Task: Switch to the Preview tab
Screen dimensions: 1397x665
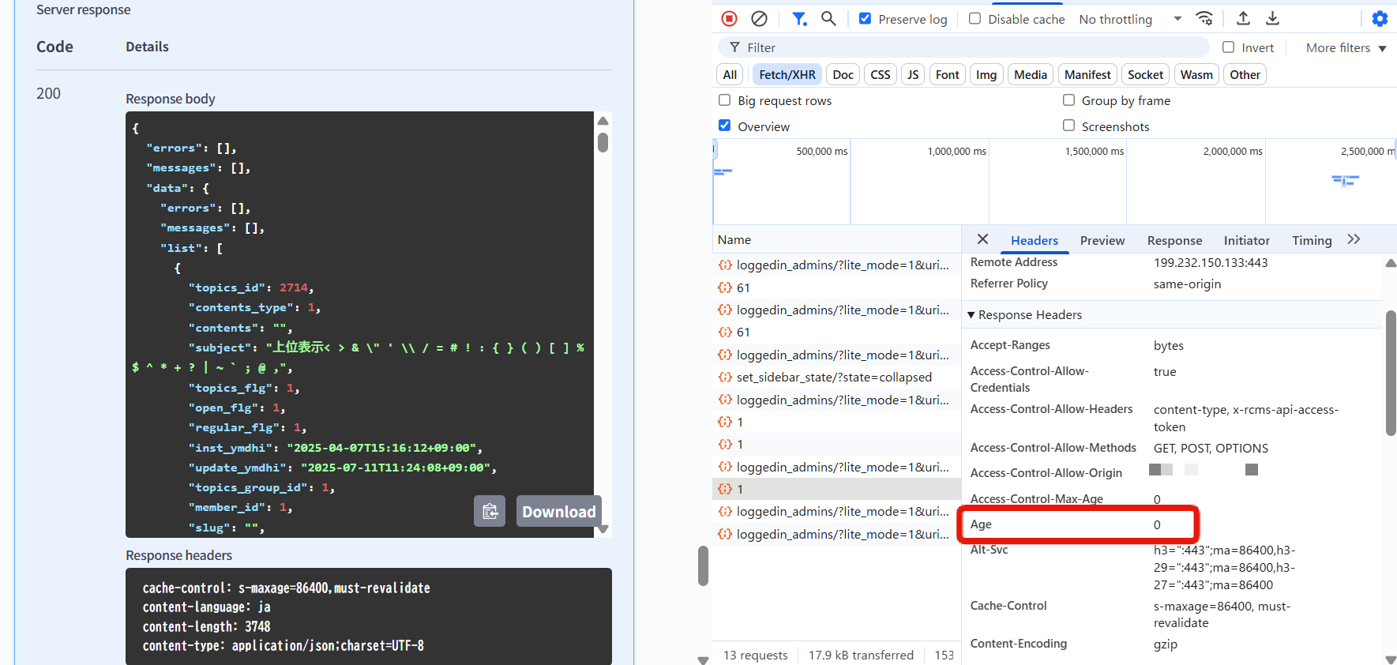Action: click(x=1102, y=240)
